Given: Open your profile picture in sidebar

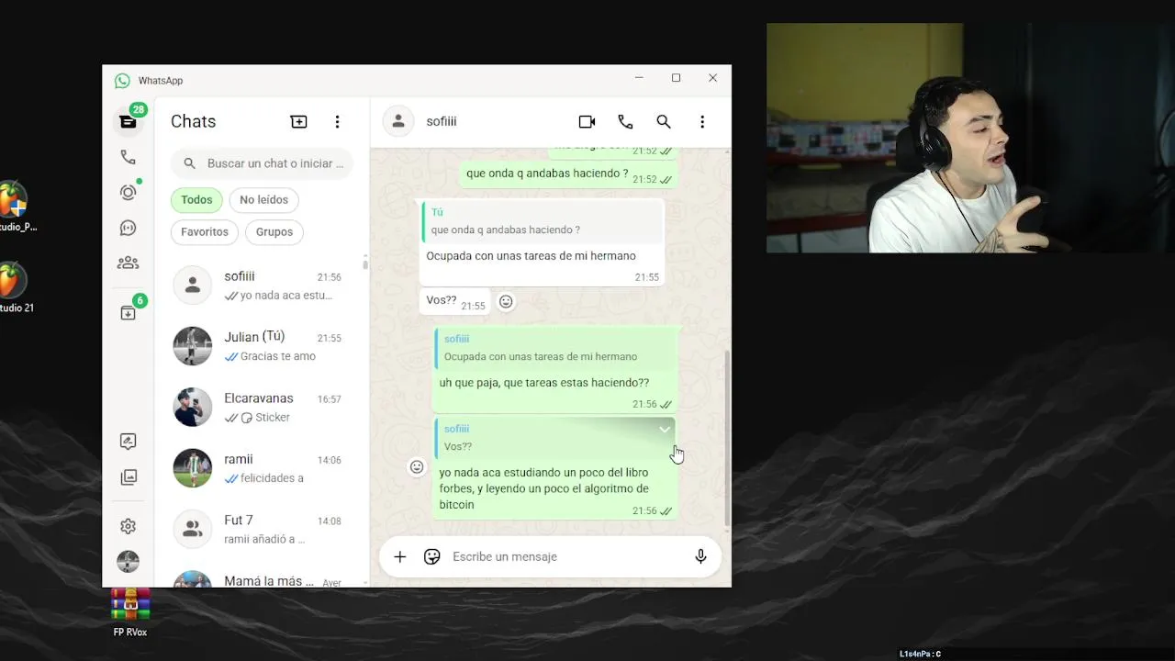Looking at the screenshot, I should point(129,561).
